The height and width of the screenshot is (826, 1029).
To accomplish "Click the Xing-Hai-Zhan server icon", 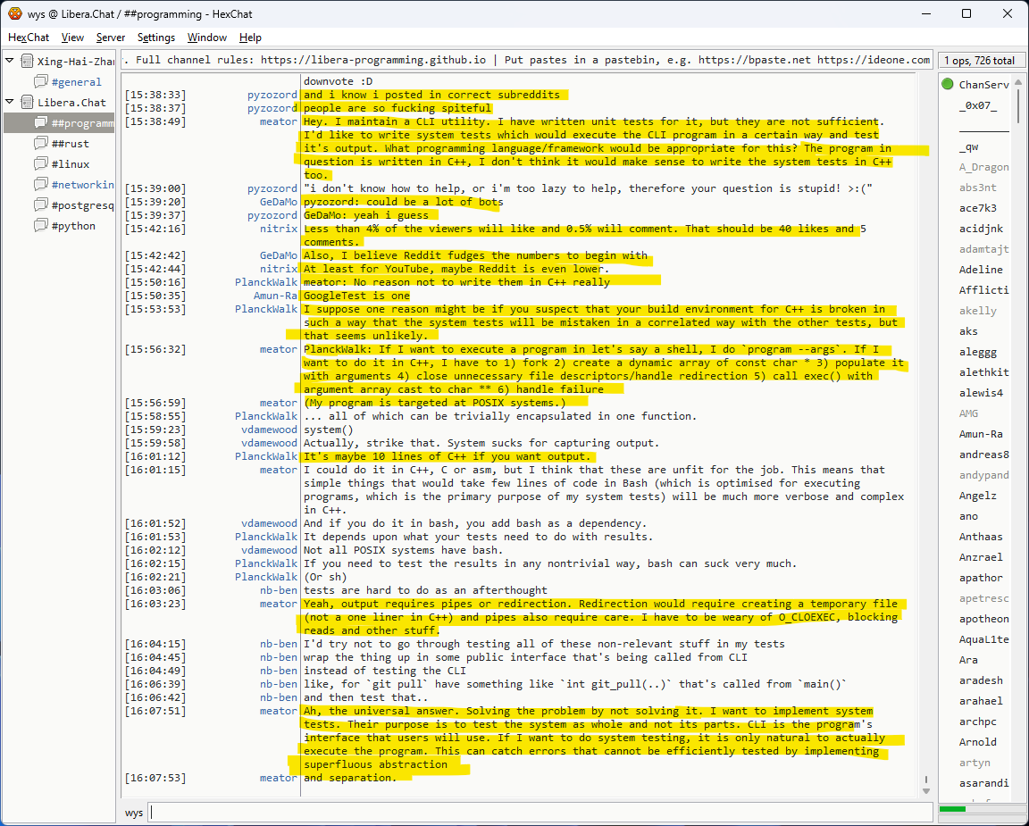I will (26, 62).
